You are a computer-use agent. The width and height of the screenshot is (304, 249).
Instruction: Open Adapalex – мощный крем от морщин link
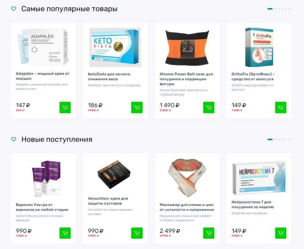(43, 76)
